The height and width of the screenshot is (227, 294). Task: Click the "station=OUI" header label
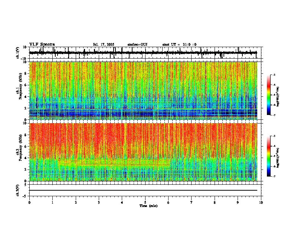(x=137, y=45)
